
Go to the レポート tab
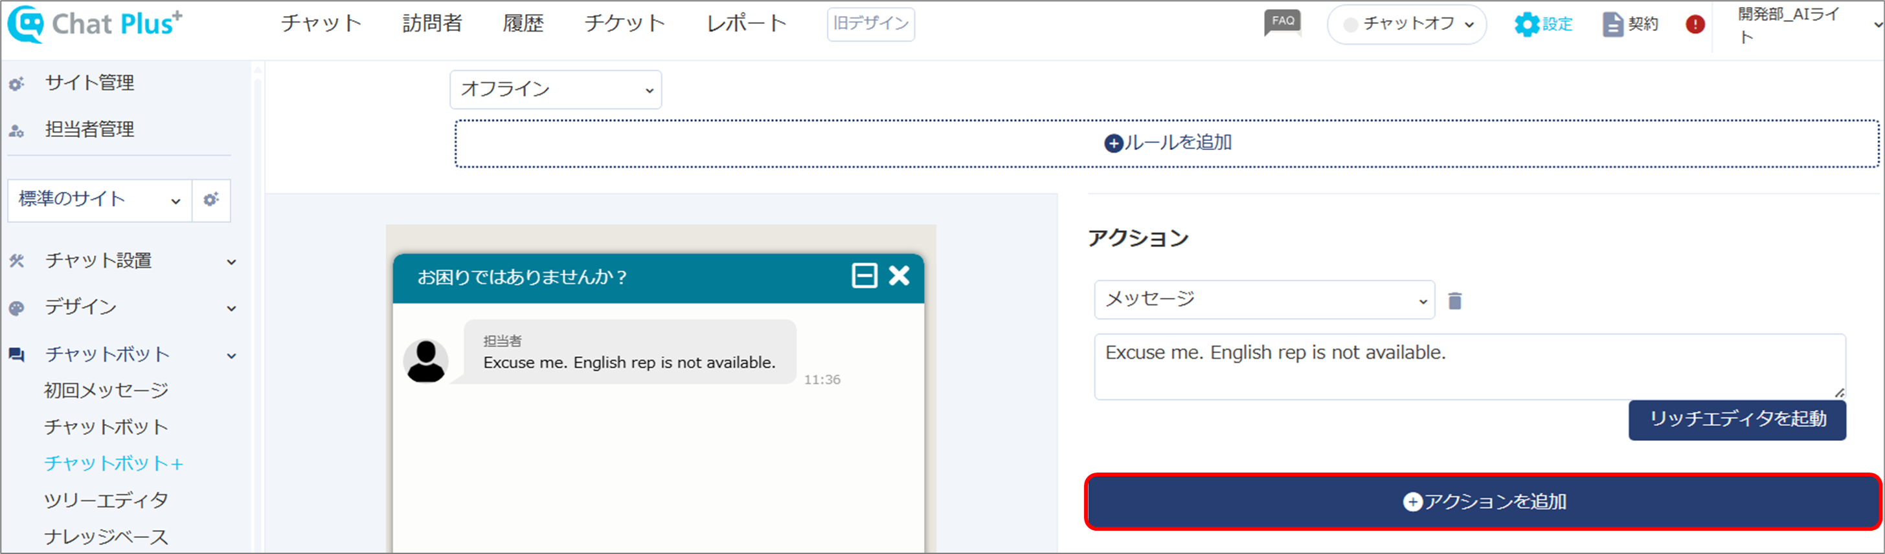747,23
